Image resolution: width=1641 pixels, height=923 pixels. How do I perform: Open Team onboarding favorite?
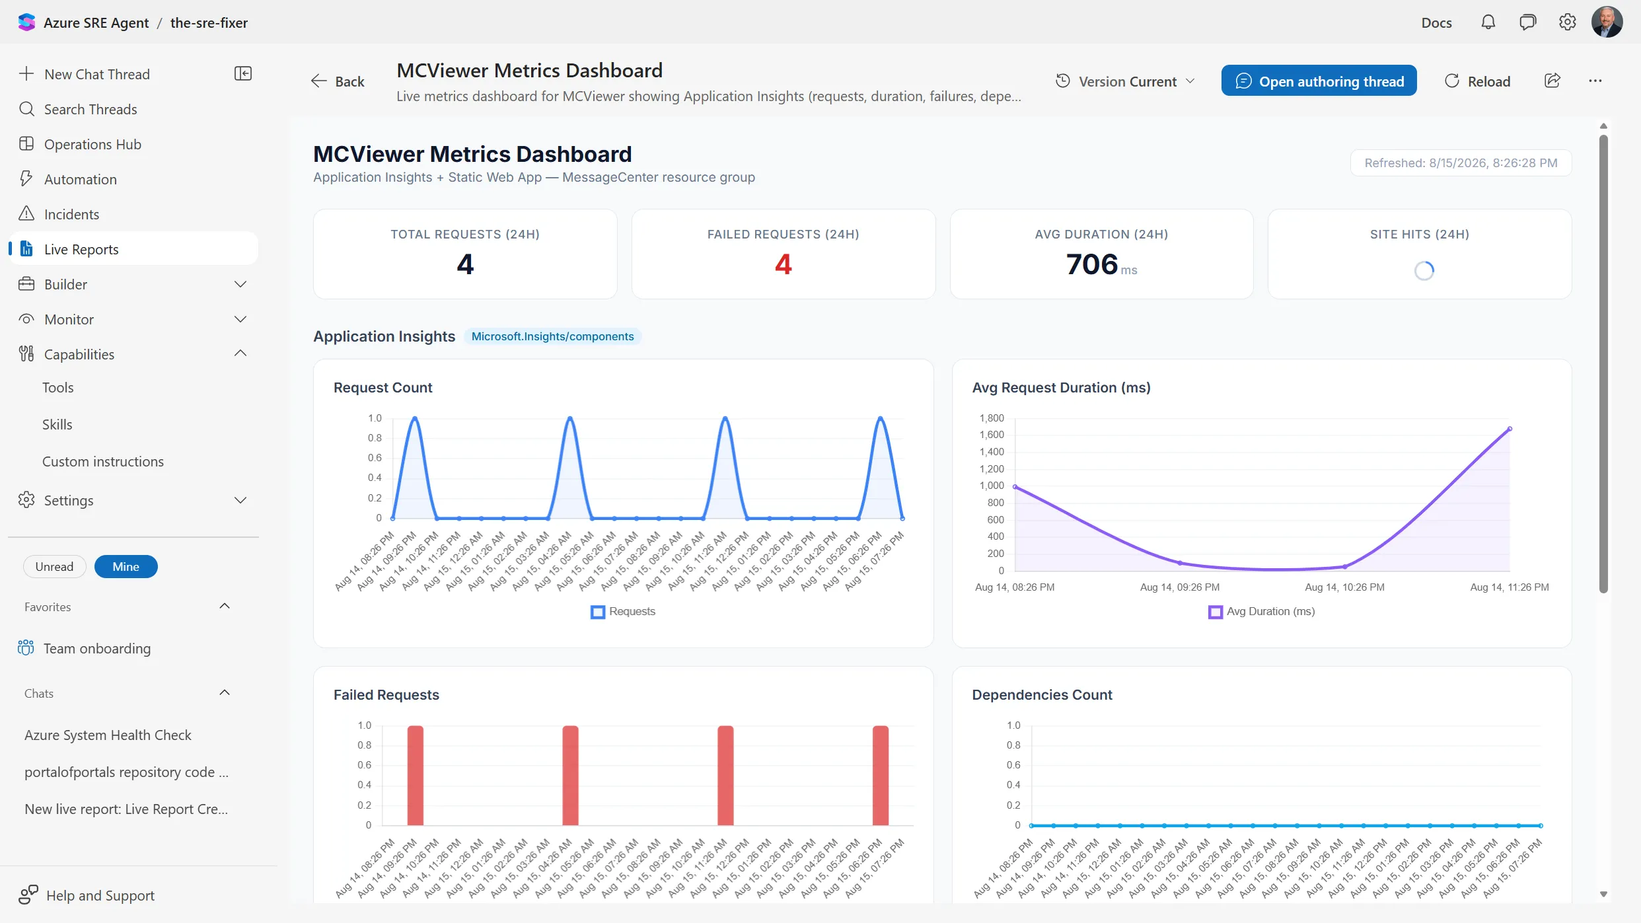pyautogui.click(x=97, y=648)
